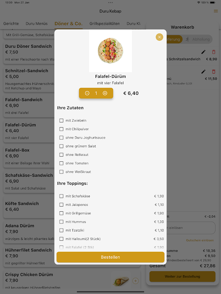Screen dimensions: 221x294
Task: Tick the 'mit Schafskäse' topping
Action: 61,196
